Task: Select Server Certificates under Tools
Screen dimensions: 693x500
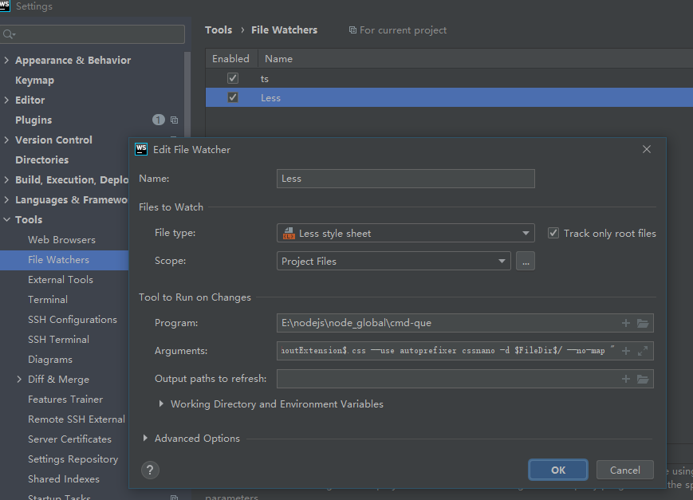Action: tap(69, 439)
